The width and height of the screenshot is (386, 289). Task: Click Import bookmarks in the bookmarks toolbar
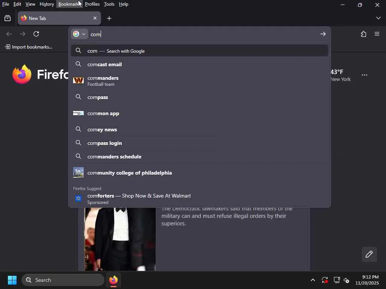(x=29, y=47)
